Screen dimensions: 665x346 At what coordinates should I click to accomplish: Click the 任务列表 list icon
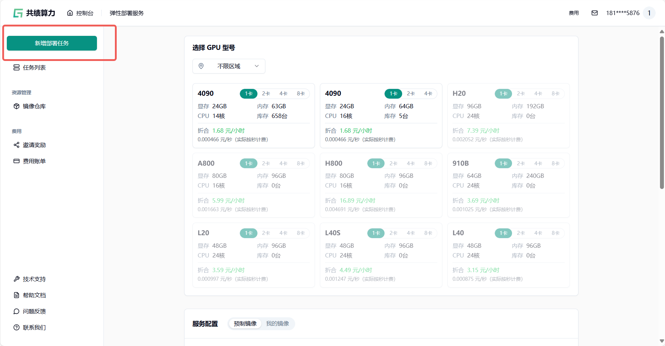tap(17, 67)
